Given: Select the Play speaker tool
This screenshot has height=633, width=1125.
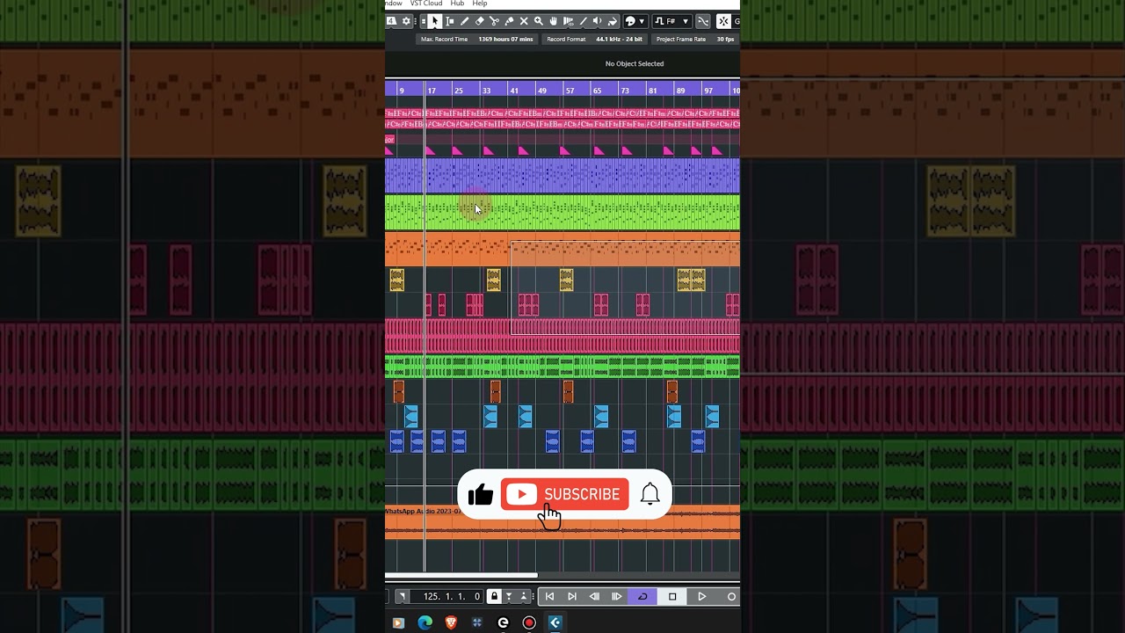Looking at the screenshot, I should (598, 21).
